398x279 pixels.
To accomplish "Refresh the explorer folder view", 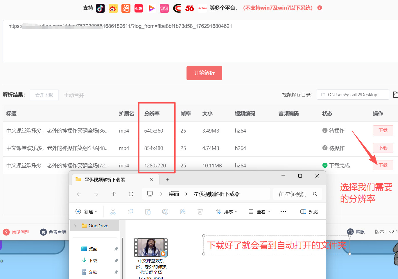I will click(x=131, y=194).
